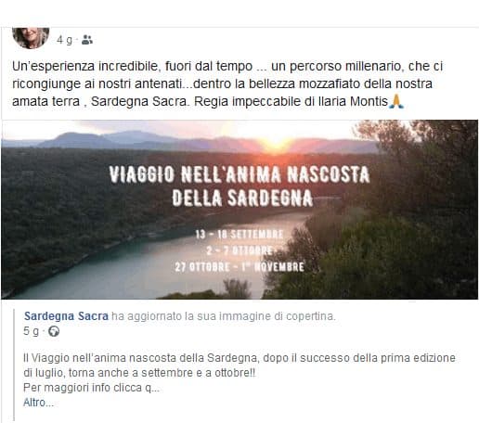Click the '13 - 18 Settembre' date on the image
The width and height of the screenshot is (479, 423).
pos(239,235)
